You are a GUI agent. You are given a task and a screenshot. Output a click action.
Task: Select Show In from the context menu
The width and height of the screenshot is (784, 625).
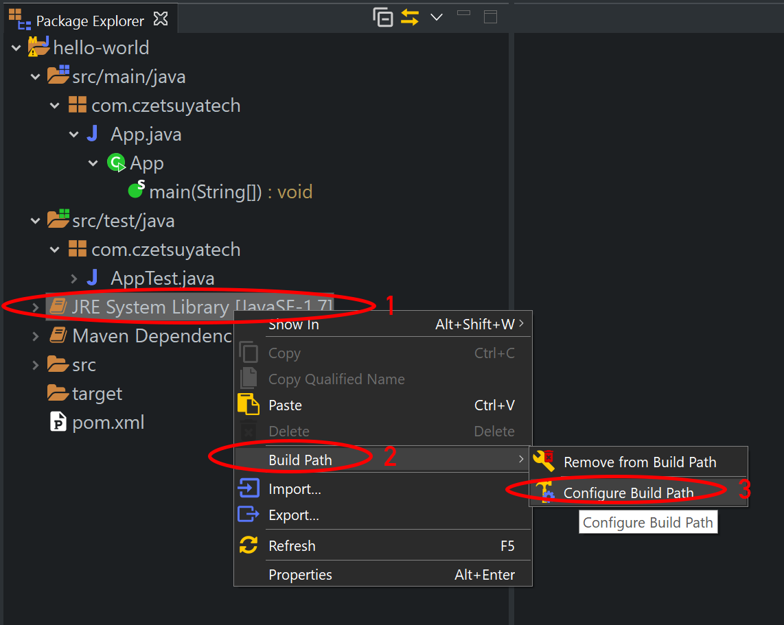[294, 324]
